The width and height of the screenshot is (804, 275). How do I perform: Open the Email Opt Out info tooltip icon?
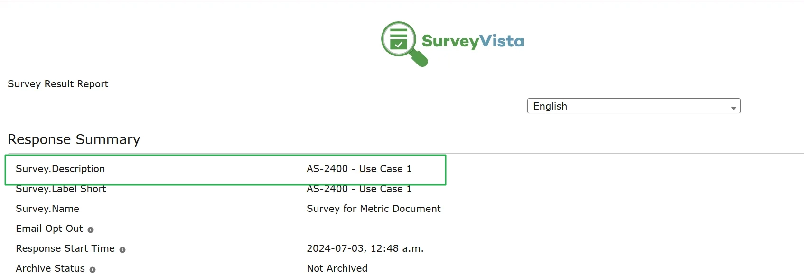click(x=92, y=230)
